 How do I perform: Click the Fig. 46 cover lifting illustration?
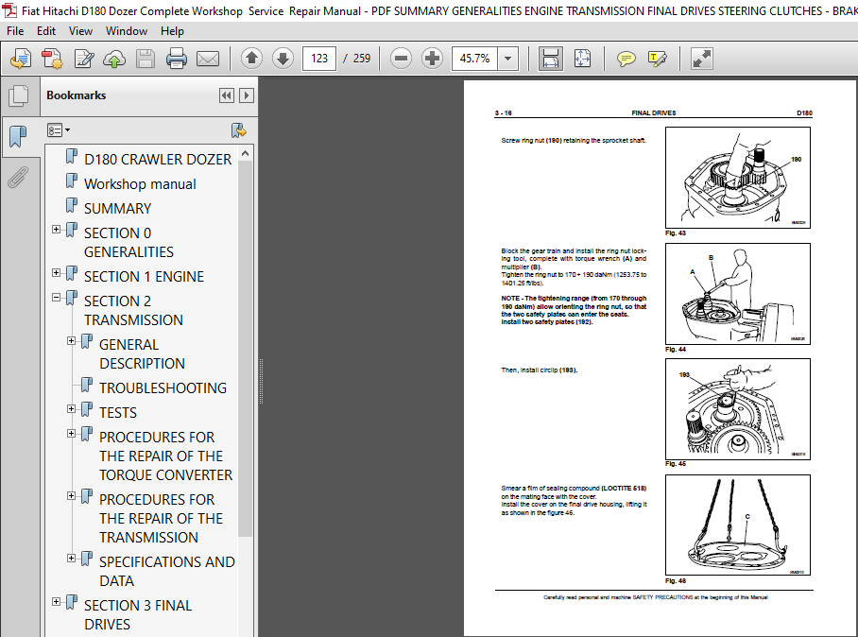click(738, 525)
